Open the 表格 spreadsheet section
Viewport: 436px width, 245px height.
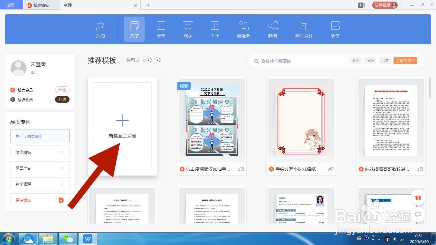(161, 29)
